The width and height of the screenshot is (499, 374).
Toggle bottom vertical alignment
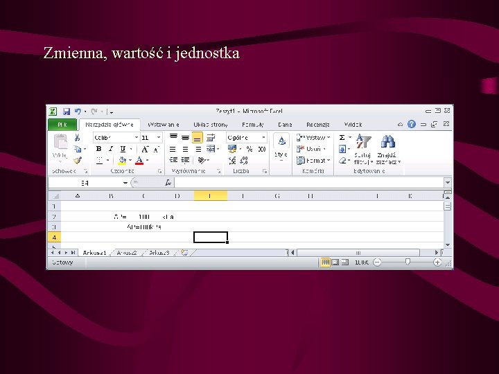point(198,138)
